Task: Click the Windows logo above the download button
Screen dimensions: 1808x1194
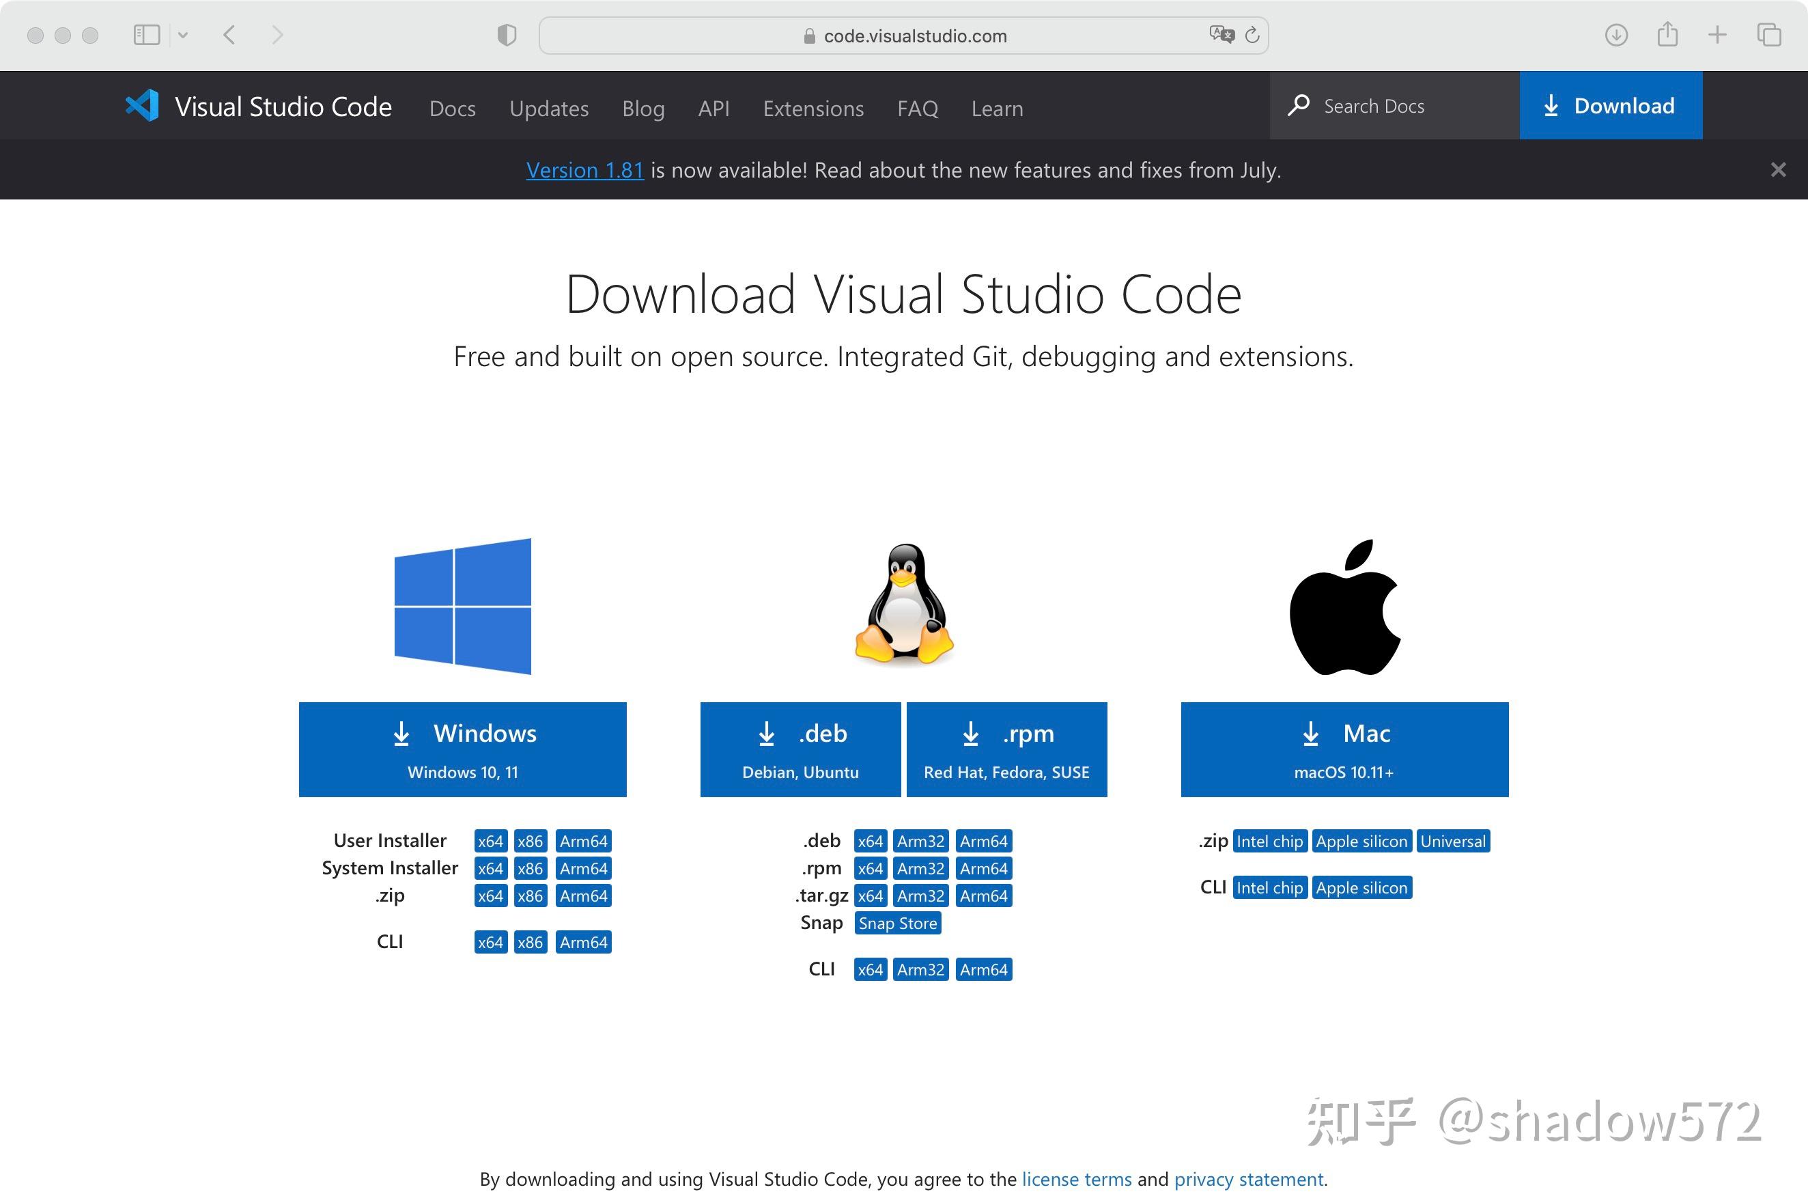Action: coord(463,606)
